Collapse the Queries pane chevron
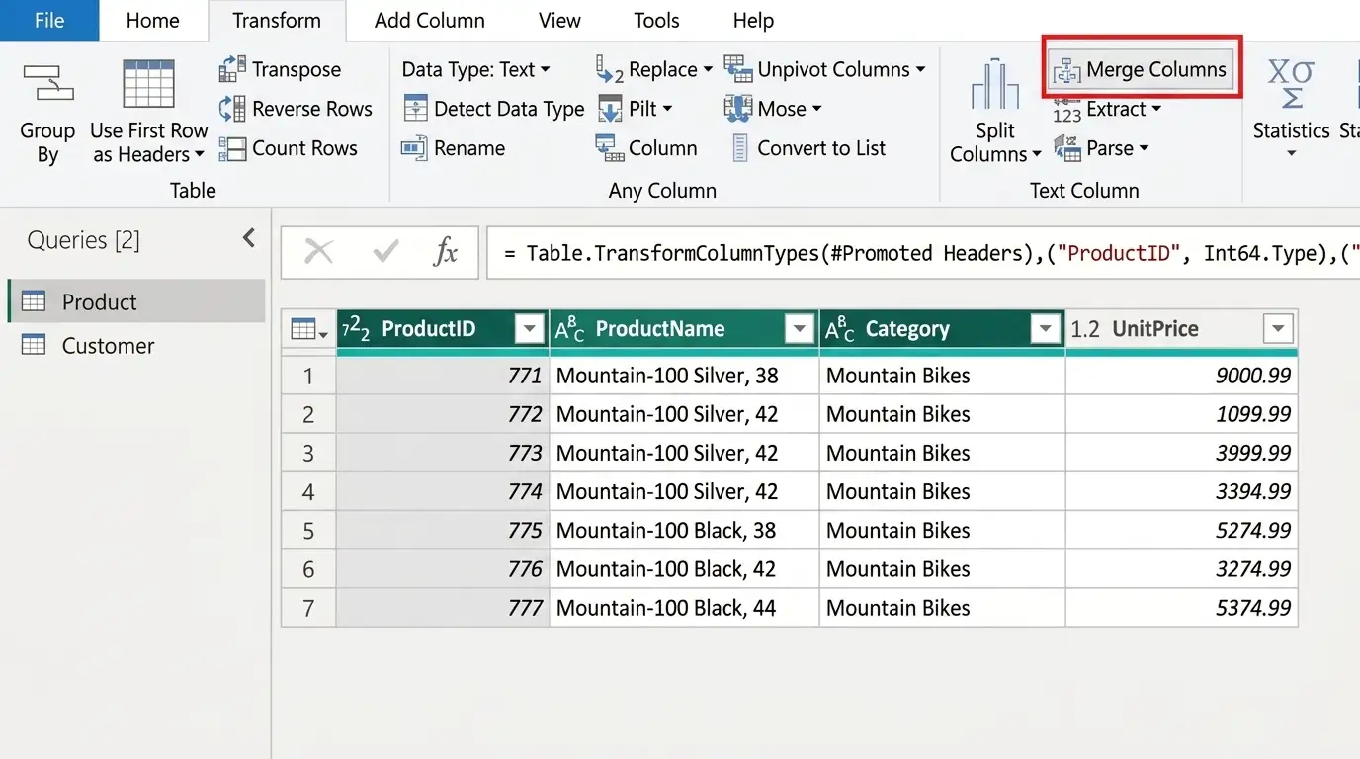The image size is (1360, 759). point(249,238)
